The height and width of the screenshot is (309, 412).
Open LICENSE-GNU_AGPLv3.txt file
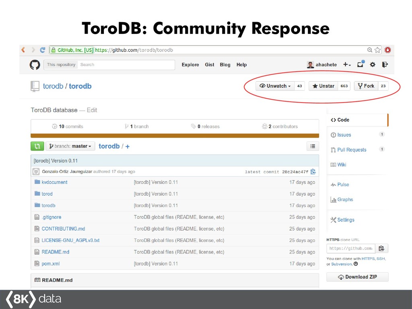(70, 240)
